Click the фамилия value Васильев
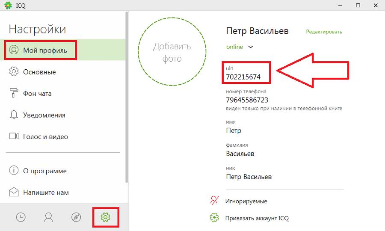This screenshot has width=385, height=231. 240,154
